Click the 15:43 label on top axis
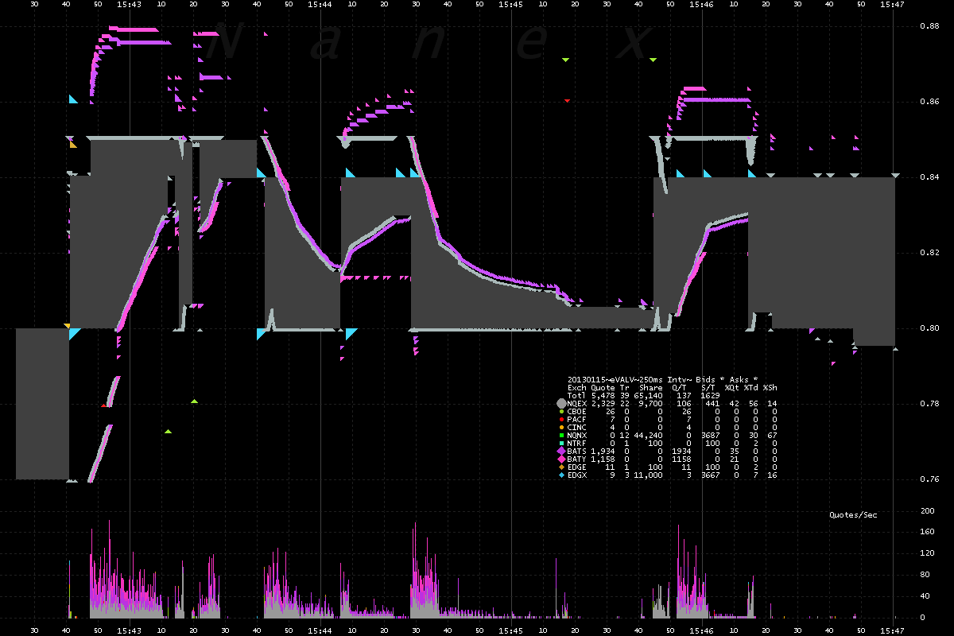This screenshot has width=954, height=636. (130, 5)
